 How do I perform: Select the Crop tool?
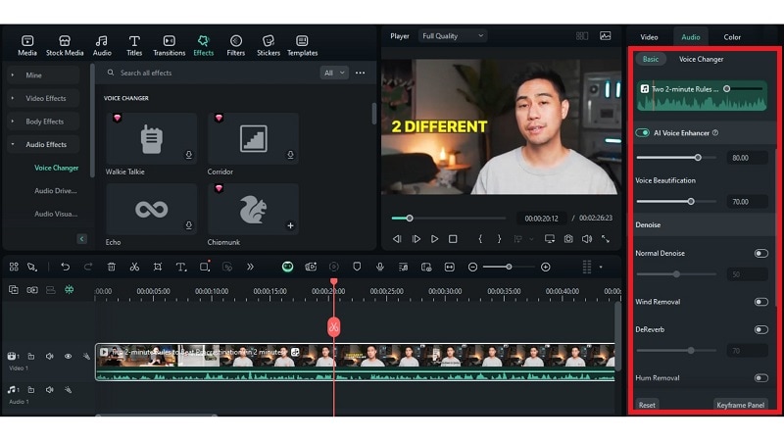(158, 267)
